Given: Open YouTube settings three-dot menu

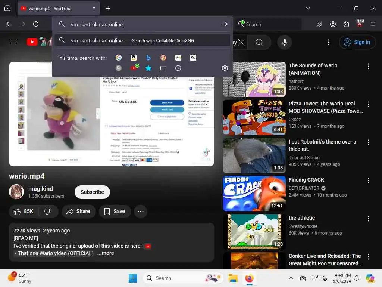Looking at the screenshot, I should pyautogui.click(x=328, y=42).
